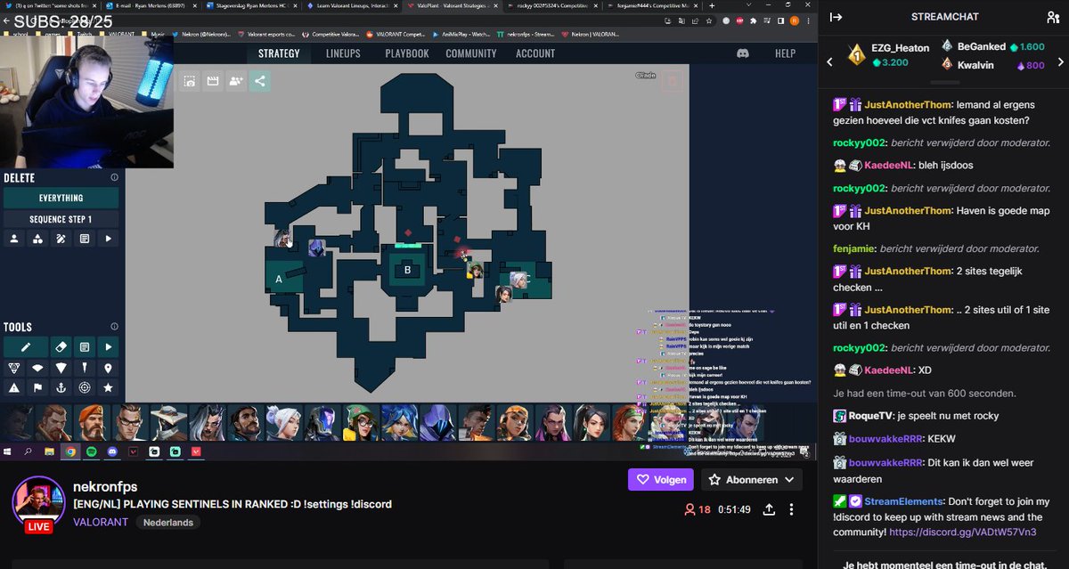Click the video clip icon above map
Viewport: 1069px width, 569px height.
click(213, 81)
